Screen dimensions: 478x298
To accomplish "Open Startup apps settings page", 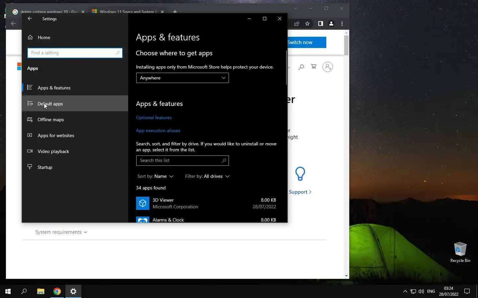I will point(75,167).
